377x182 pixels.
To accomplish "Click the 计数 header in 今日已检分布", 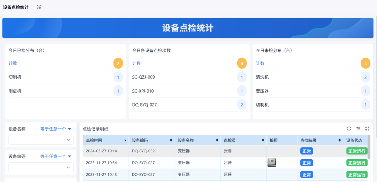I will click(x=13, y=63).
